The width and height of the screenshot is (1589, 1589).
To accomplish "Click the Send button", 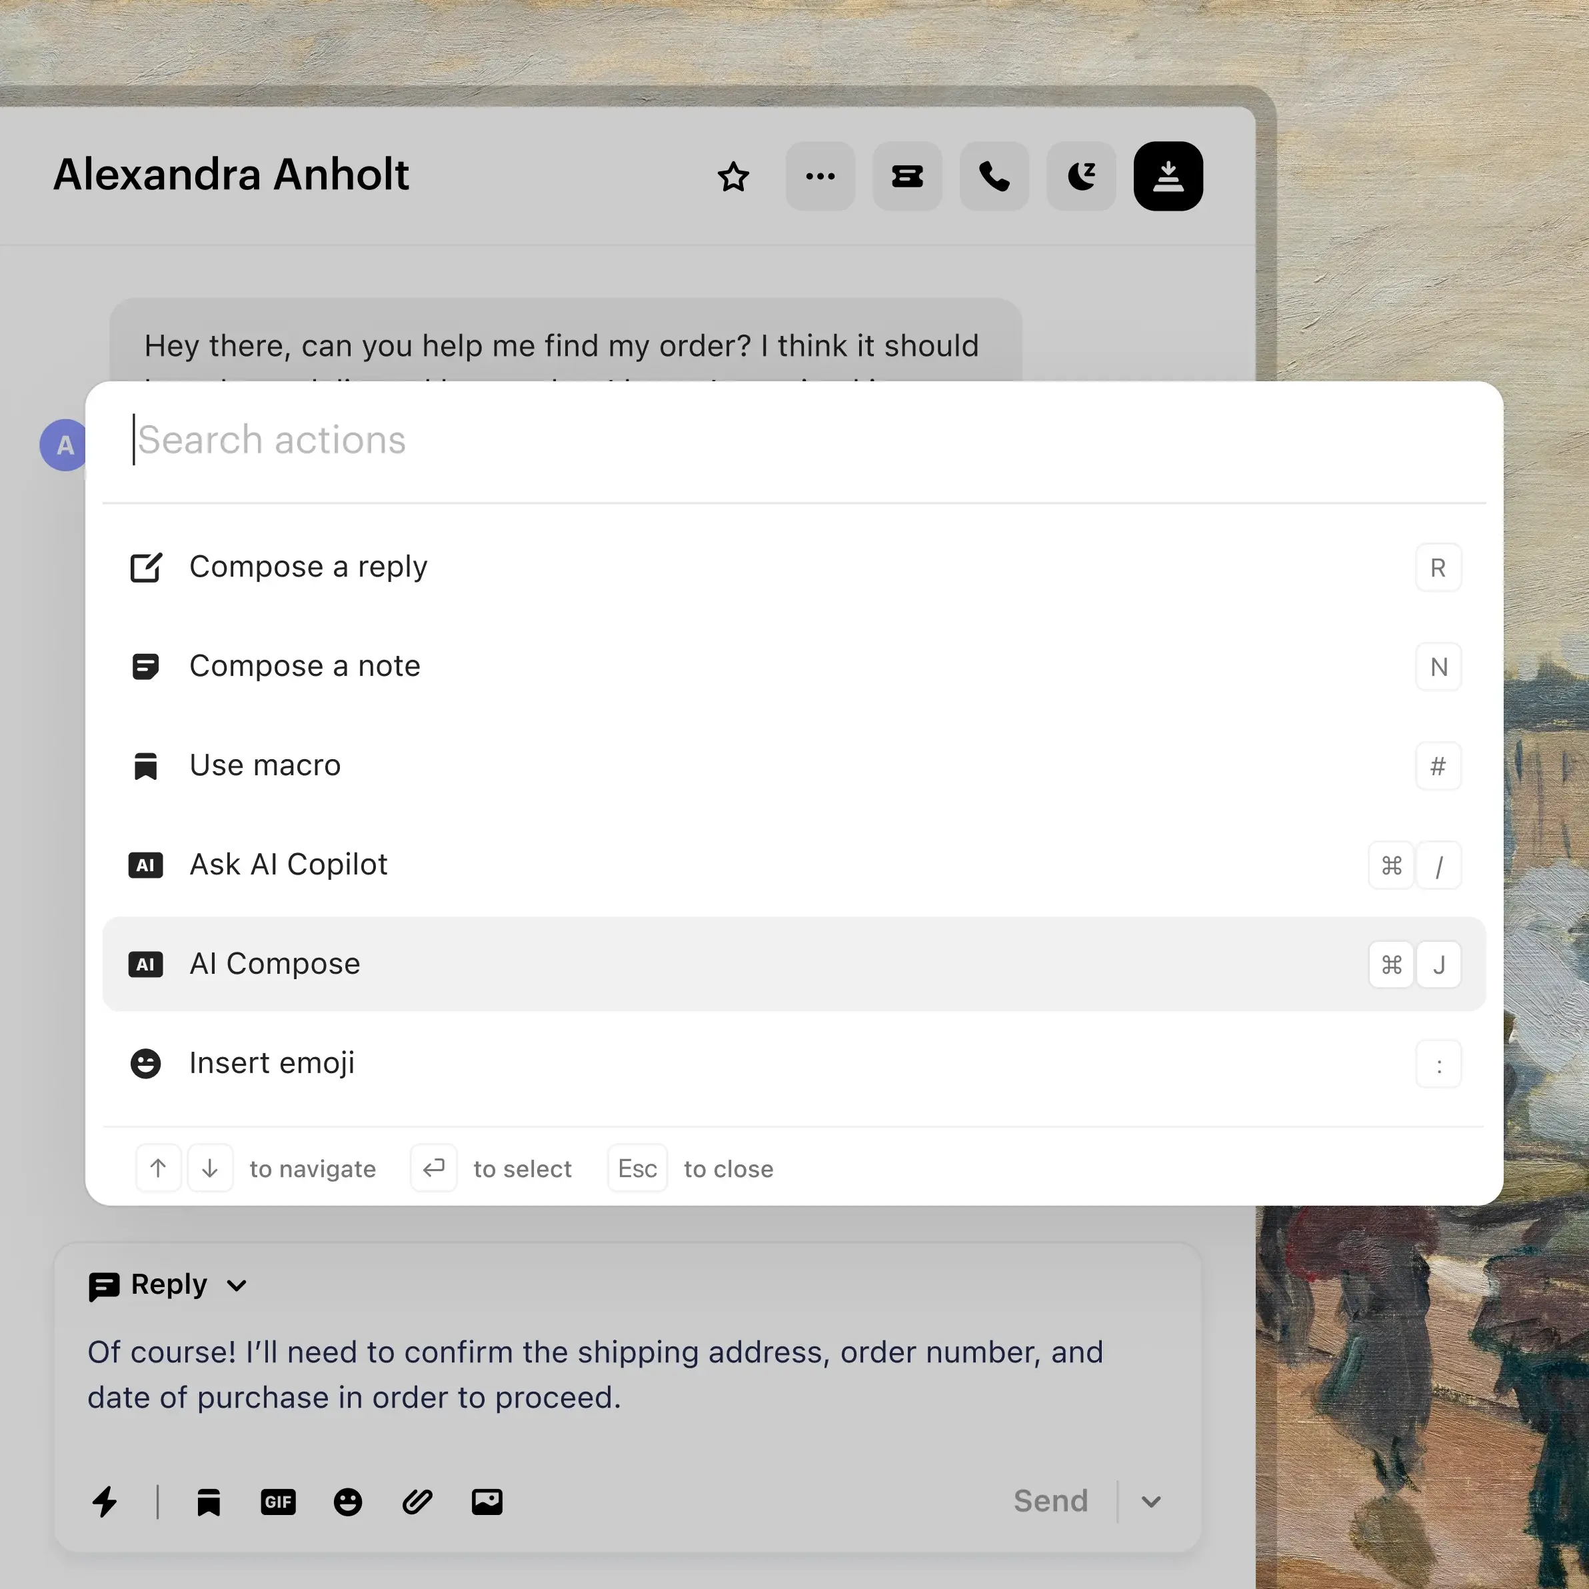I will pyautogui.click(x=1050, y=1500).
